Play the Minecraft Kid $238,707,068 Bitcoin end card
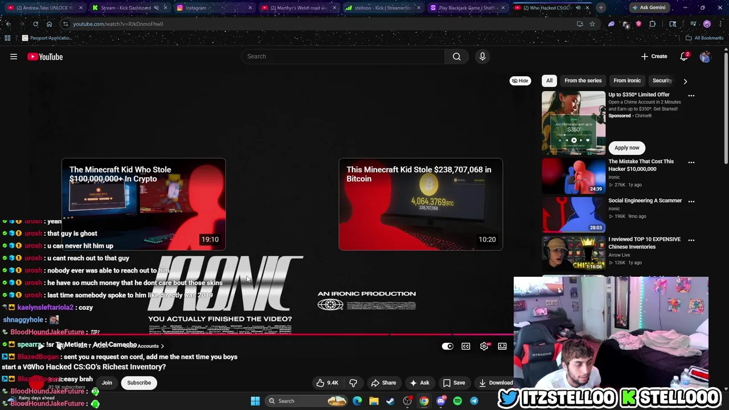 point(421,204)
